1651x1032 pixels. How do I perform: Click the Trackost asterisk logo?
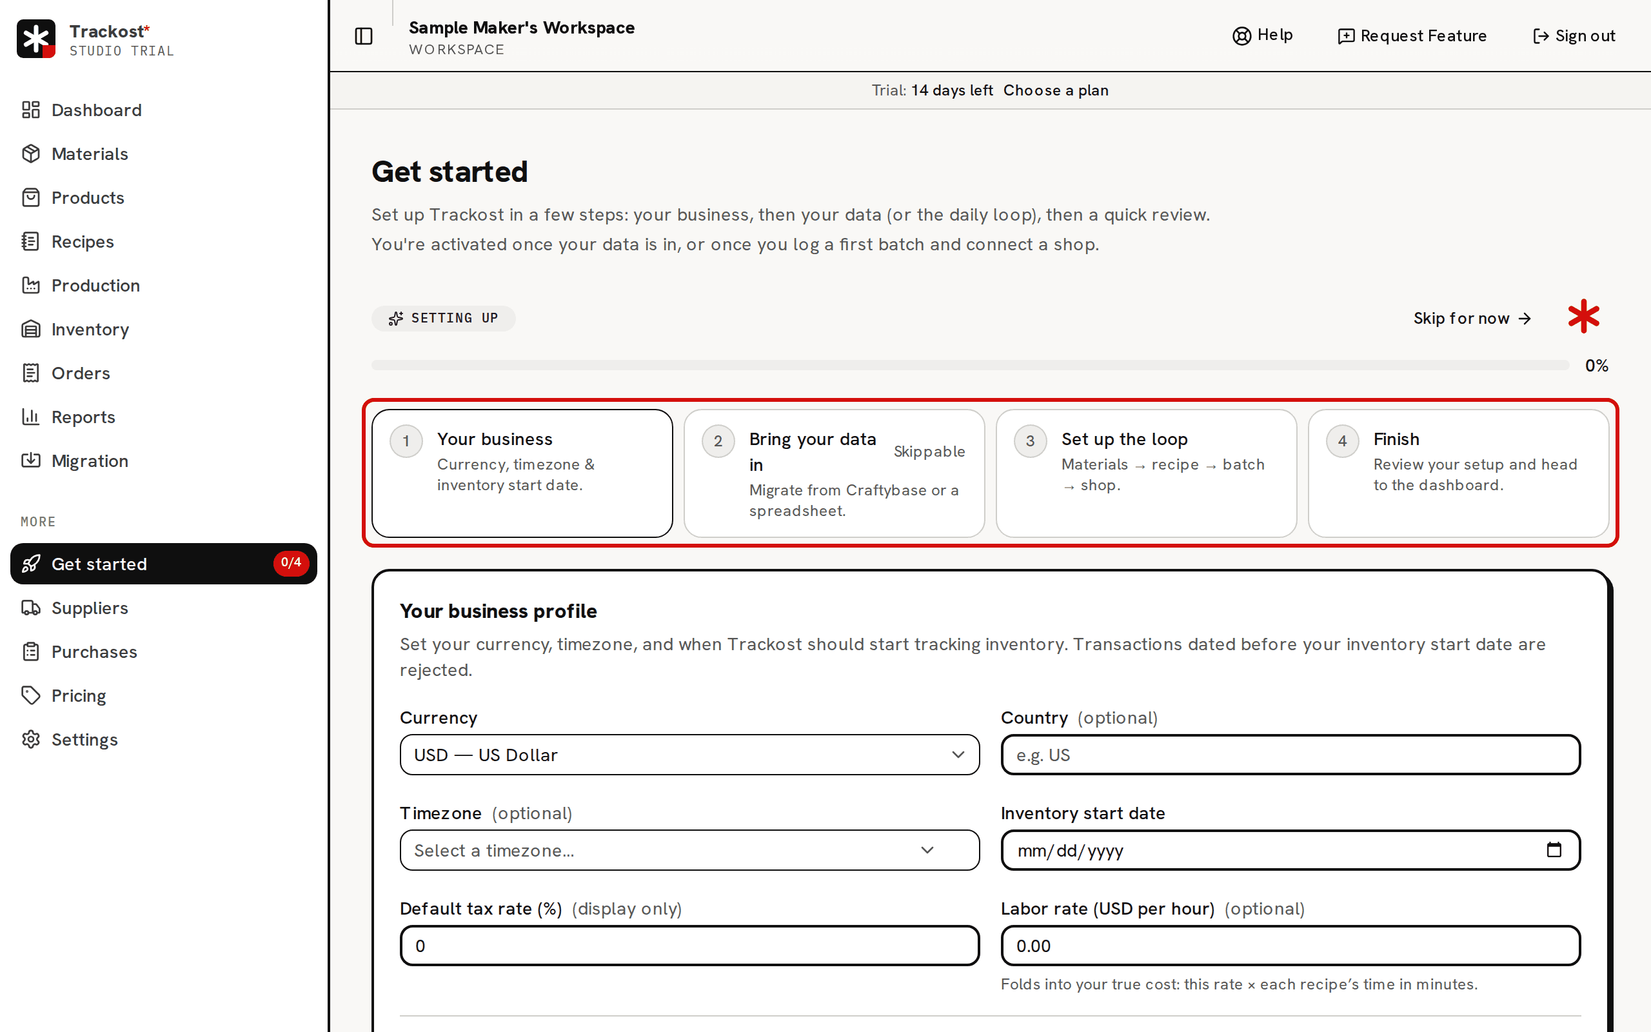click(x=35, y=39)
